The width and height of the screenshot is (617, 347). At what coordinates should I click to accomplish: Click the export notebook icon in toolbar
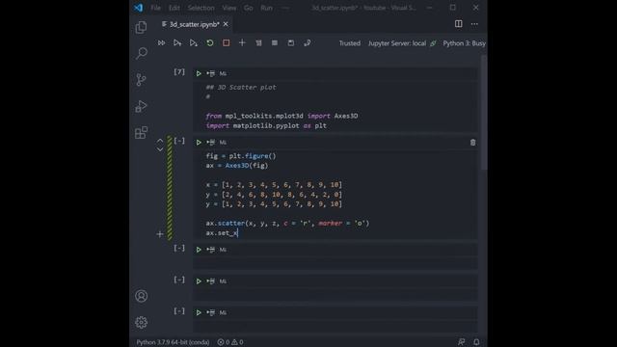coord(307,42)
